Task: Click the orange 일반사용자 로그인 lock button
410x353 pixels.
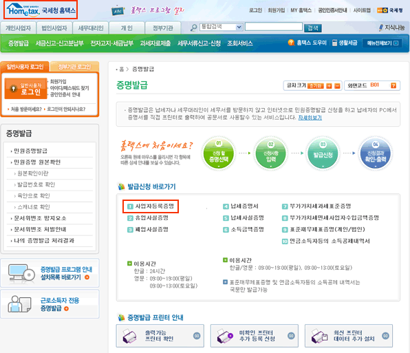Action: point(26,88)
